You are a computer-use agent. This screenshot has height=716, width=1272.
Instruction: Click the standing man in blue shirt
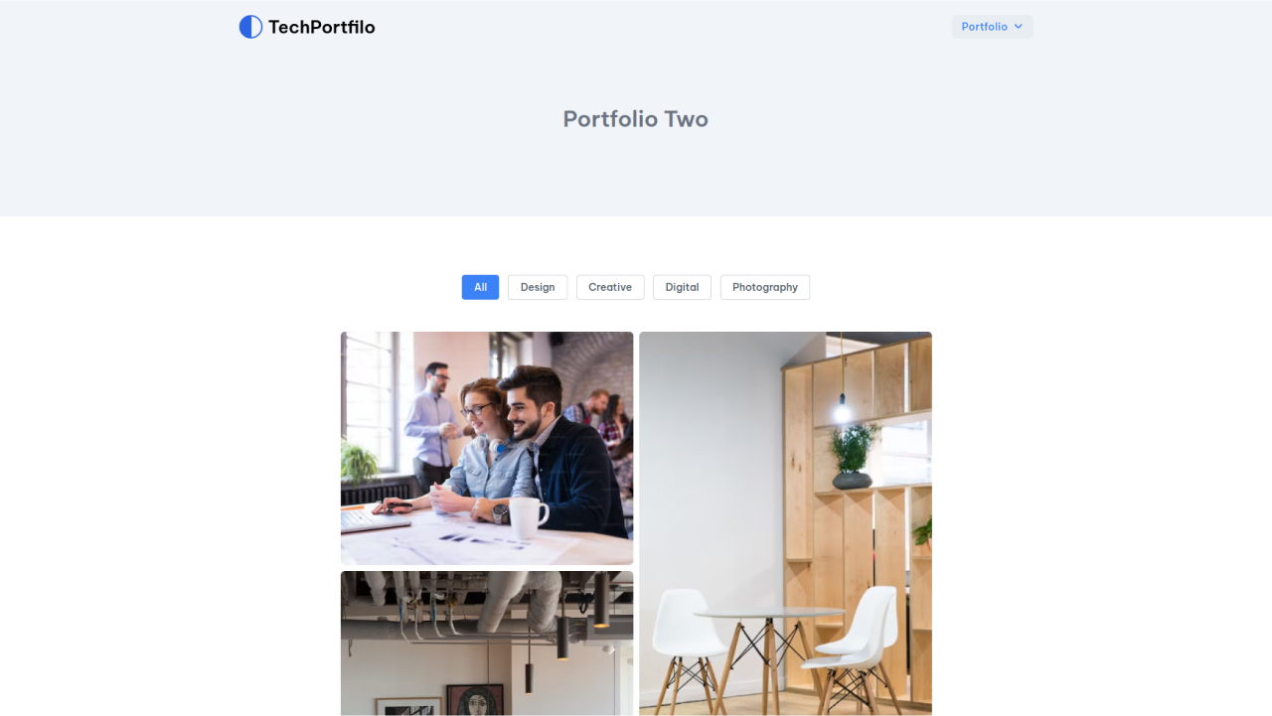[432, 425]
